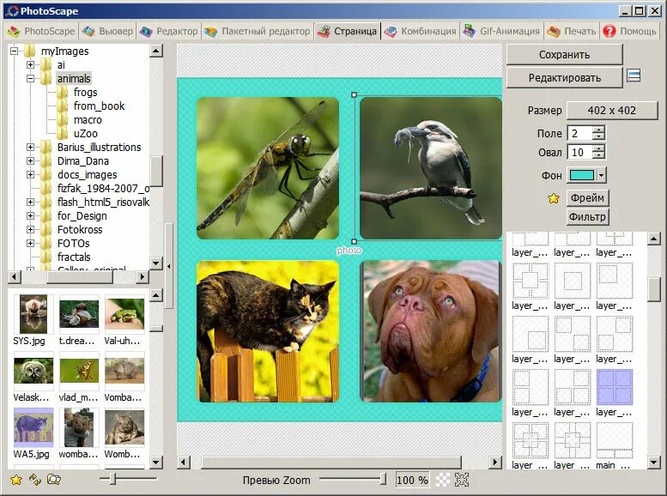Click the checkerboard icon beside 100 %
Screen dimensions: 667x496
[443, 480]
